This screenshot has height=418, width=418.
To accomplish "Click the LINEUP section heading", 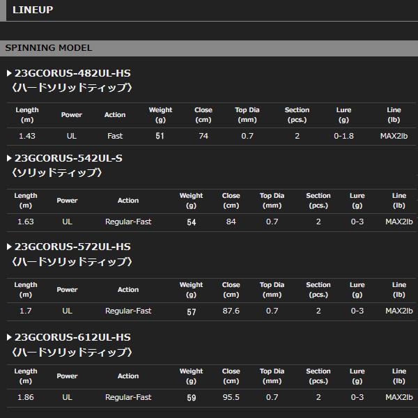I will 33,10.
